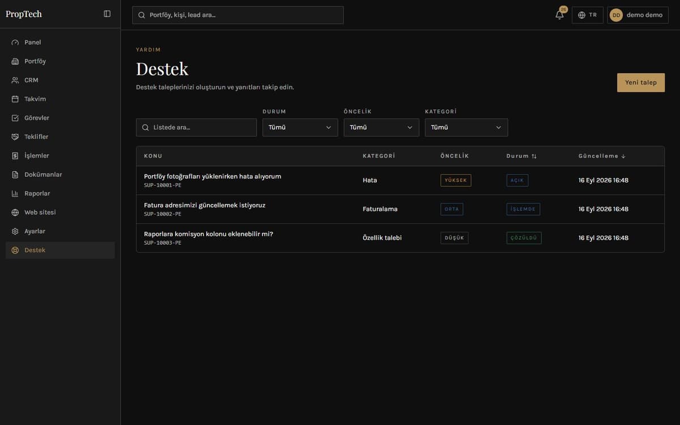Open the Öncelik filter dropdown
The image size is (680, 425).
(x=381, y=127)
